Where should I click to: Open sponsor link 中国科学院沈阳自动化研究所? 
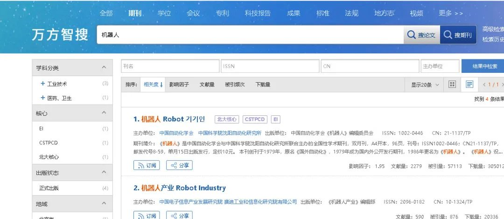point(230,133)
